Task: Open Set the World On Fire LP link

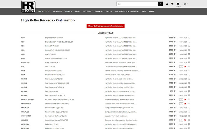Action: 56,116
